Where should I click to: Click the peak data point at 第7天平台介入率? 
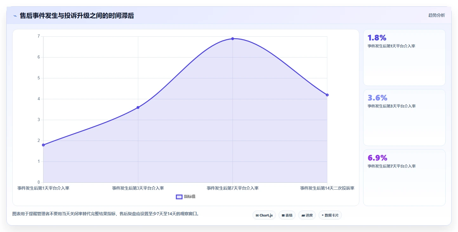click(232, 39)
